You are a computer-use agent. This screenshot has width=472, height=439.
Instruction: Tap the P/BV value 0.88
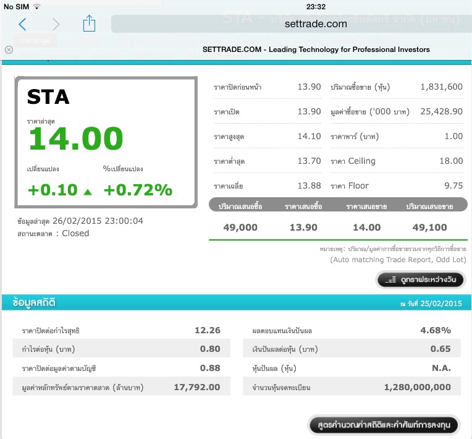point(210,368)
